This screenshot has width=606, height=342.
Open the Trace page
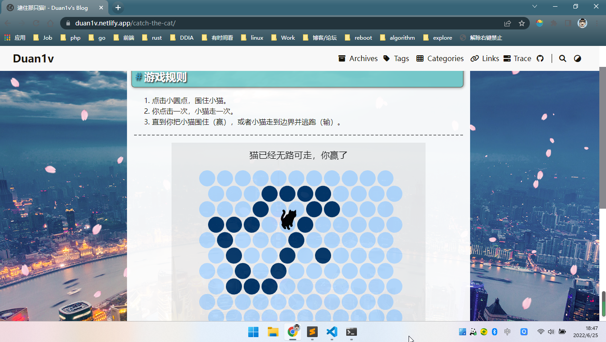pyautogui.click(x=517, y=58)
